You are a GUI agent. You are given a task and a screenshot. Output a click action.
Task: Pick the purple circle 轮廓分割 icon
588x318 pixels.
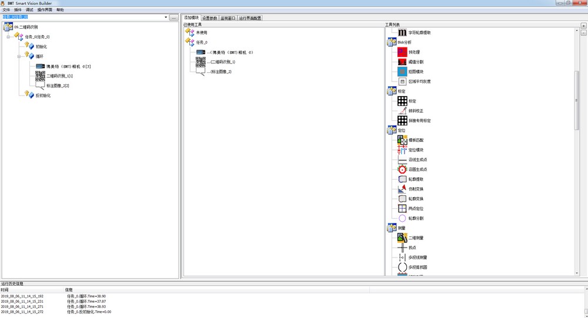point(402,218)
